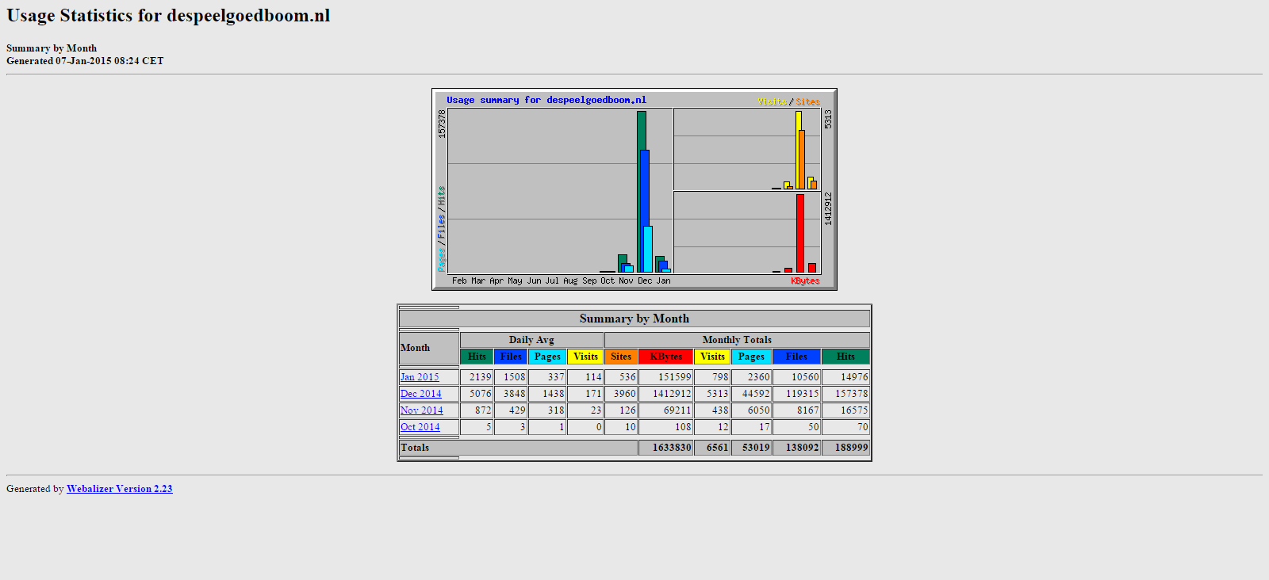Click the cyan Pages header under Monthly Totals
Viewport: 1269px width, 580px height.
(751, 357)
